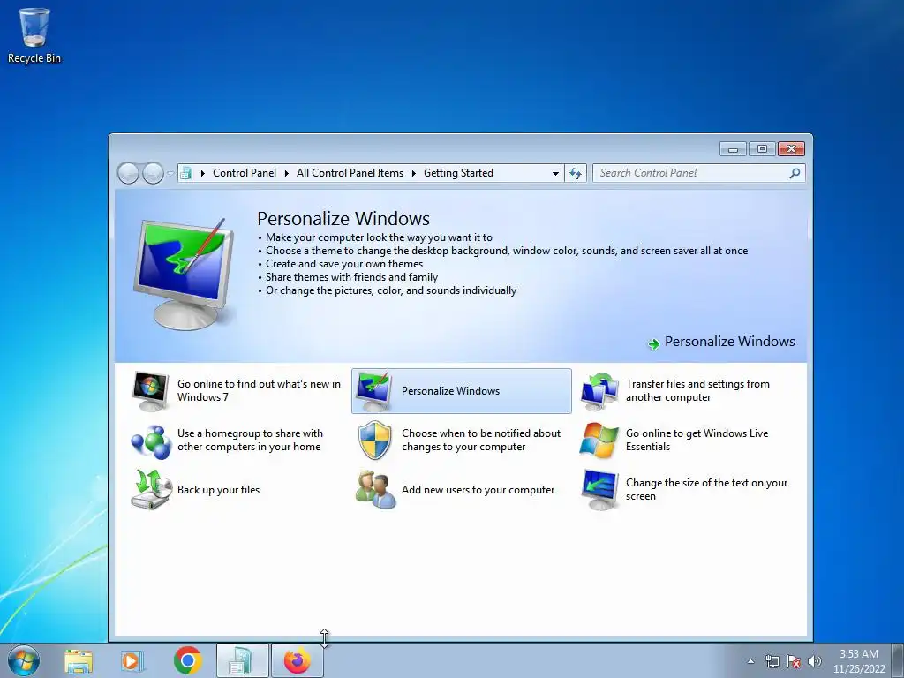Click the Show desktop strip at taskbar end
904x678 pixels.
tap(897, 660)
